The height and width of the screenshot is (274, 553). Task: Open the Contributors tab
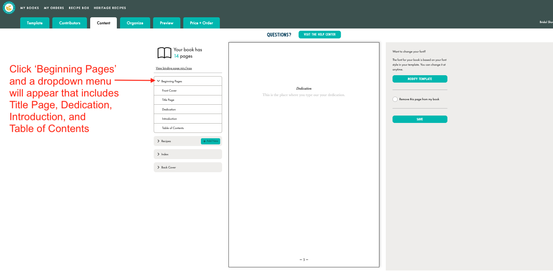(x=70, y=23)
